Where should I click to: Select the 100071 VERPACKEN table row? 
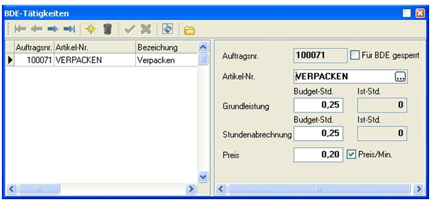pos(95,60)
